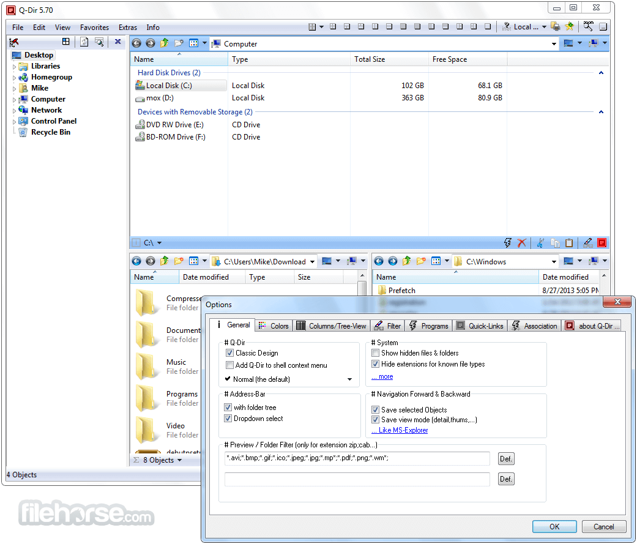
Task: Open the File menu
Action: coord(18,27)
